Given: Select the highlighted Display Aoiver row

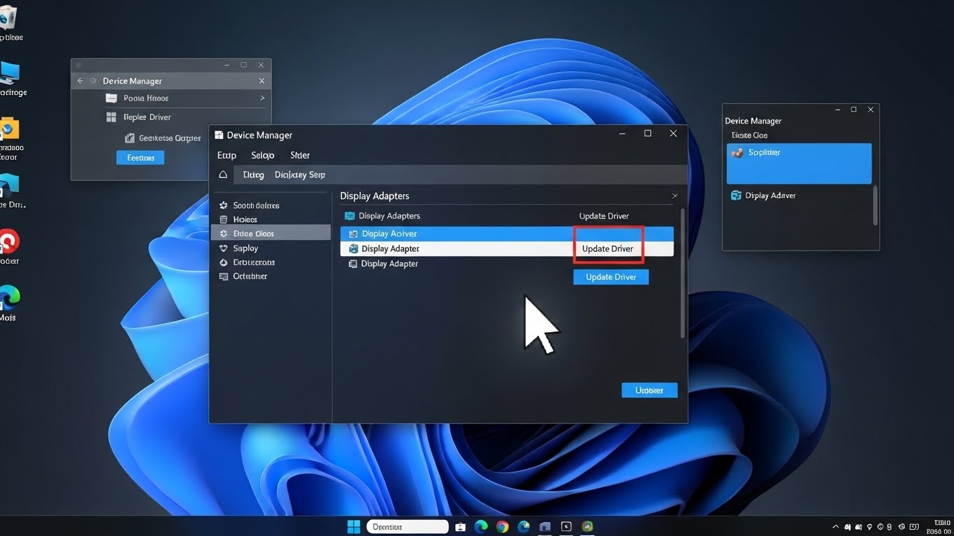Looking at the screenshot, I should [x=454, y=234].
